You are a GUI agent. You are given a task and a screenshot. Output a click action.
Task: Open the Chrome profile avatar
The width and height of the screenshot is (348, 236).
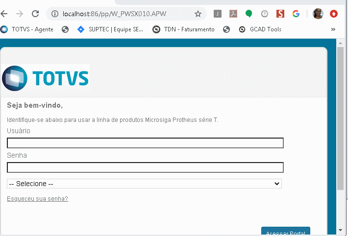pos(318,14)
